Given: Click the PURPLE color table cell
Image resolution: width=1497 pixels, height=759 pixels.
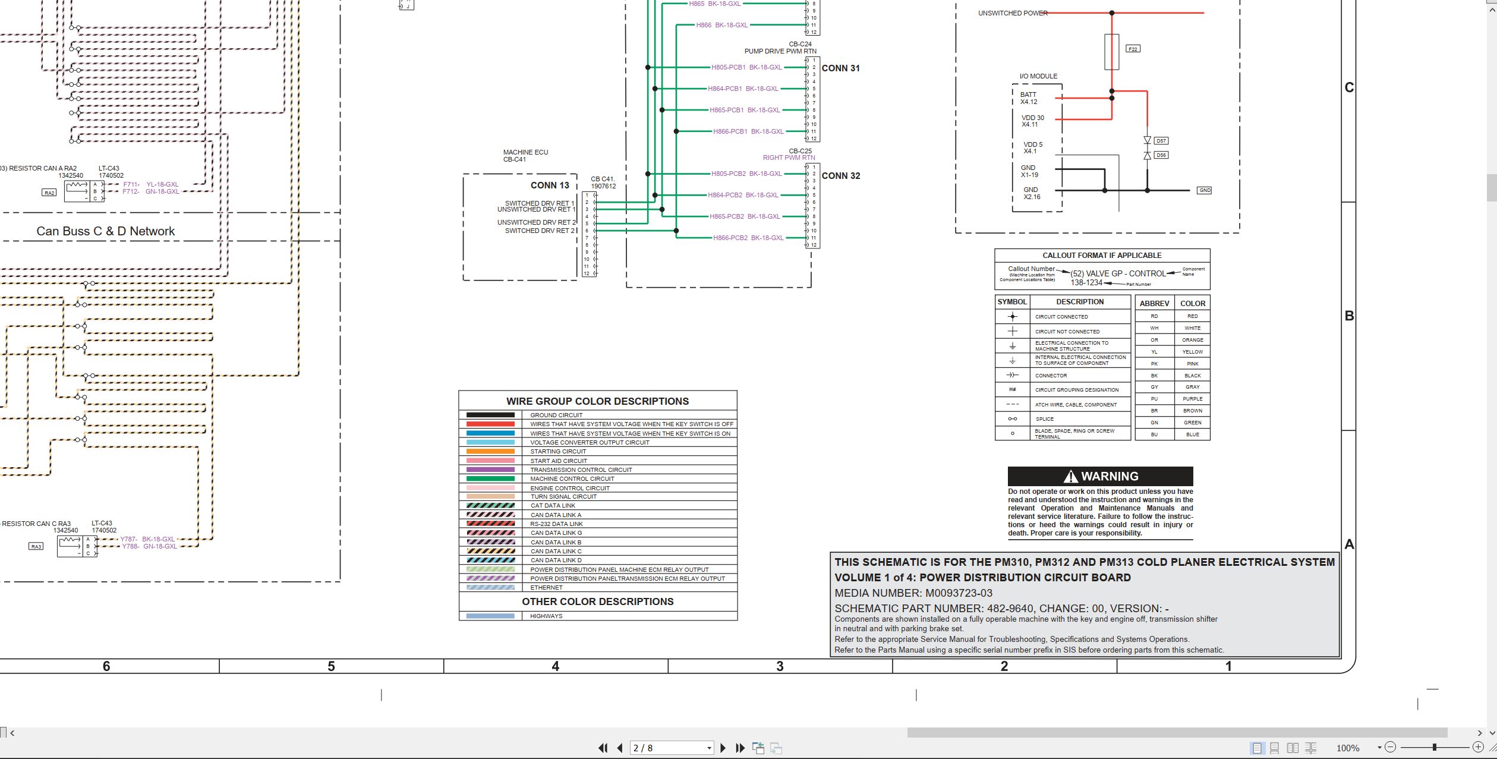Looking at the screenshot, I should click(1192, 399).
